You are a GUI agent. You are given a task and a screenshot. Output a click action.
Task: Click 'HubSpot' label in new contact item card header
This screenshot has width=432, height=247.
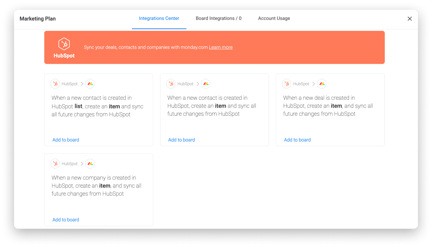point(185,84)
